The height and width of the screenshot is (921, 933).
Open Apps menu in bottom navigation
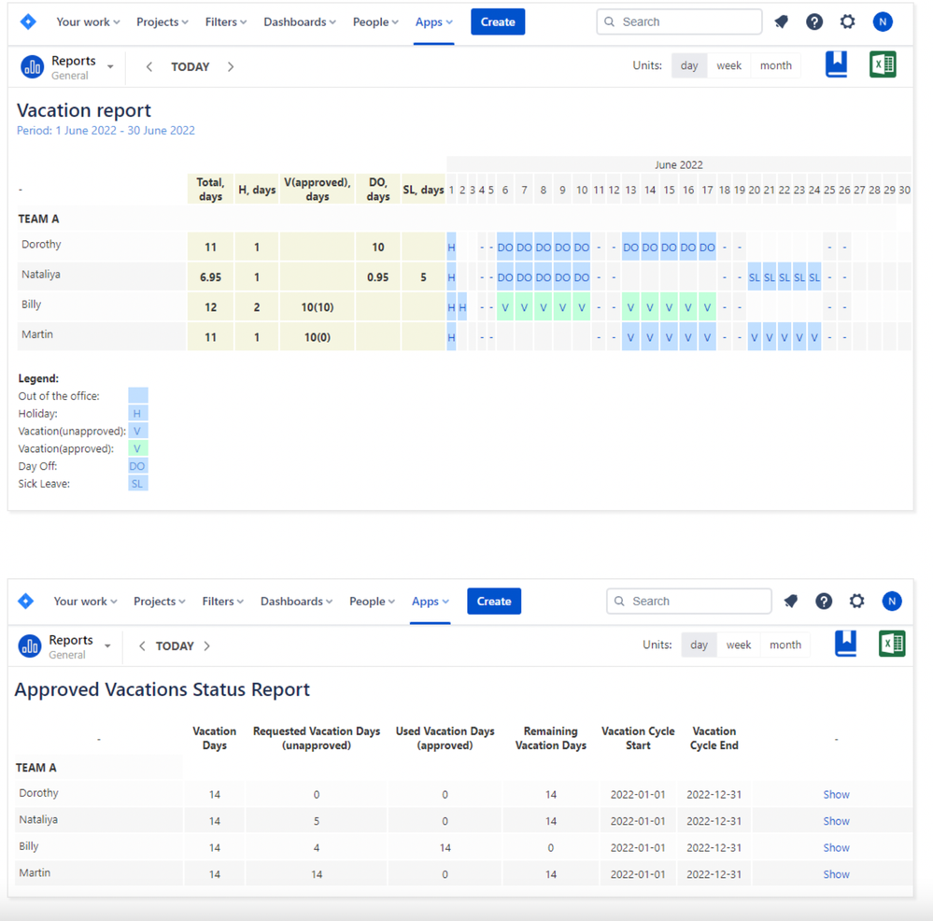coord(431,601)
